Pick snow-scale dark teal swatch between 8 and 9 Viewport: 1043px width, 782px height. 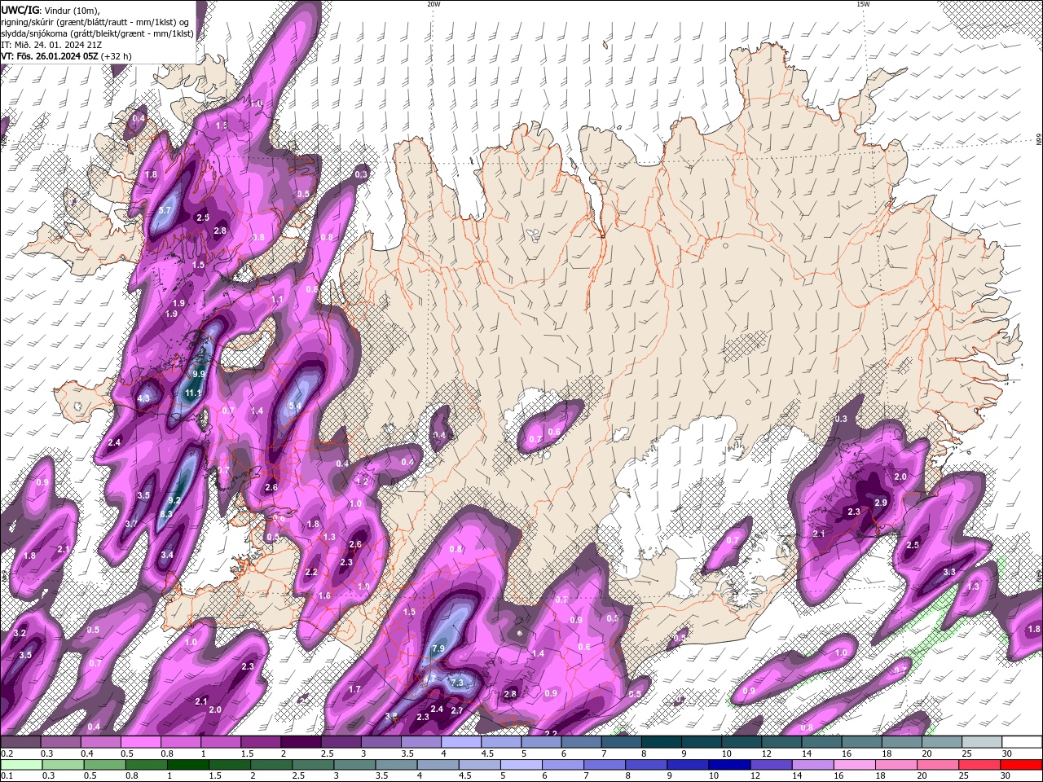click(661, 742)
